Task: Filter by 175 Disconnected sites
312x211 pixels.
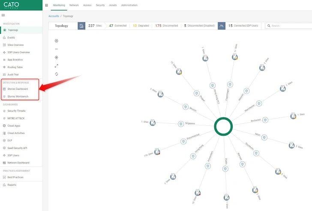Action: point(166,26)
